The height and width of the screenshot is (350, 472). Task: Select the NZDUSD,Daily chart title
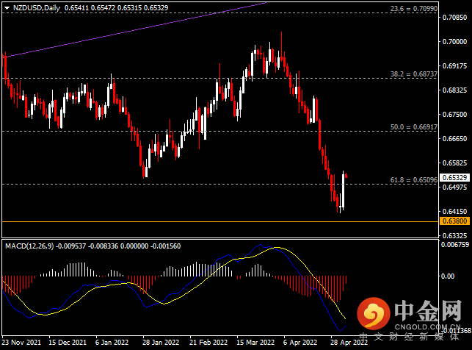(37, 8)
